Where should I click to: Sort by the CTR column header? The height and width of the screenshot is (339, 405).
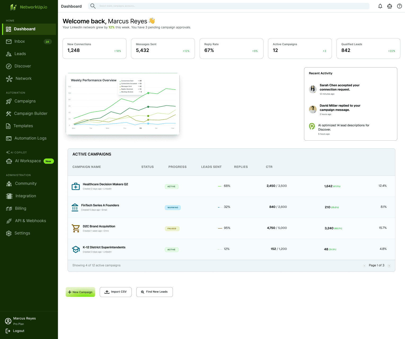point(269,167)
